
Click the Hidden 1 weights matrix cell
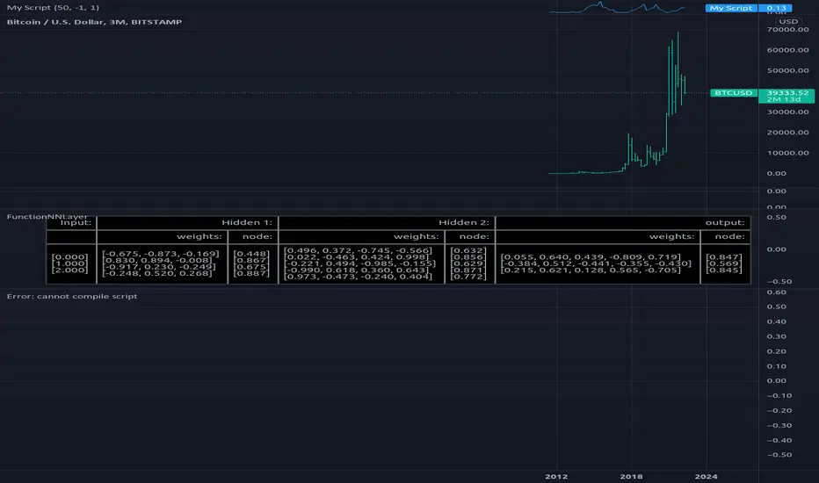[163, 263]
